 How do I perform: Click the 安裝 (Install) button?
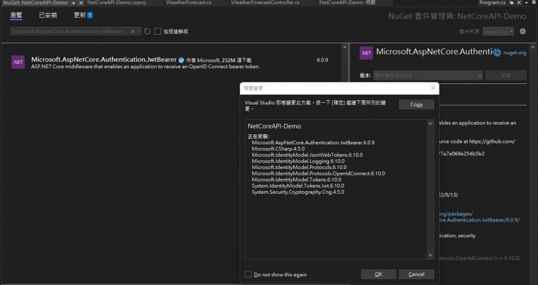point(506,76)
